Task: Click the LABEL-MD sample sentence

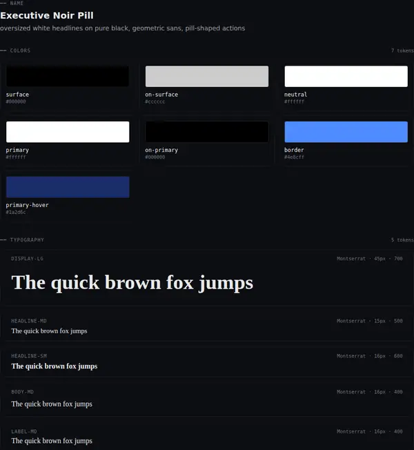Action: tap(52, 440)
